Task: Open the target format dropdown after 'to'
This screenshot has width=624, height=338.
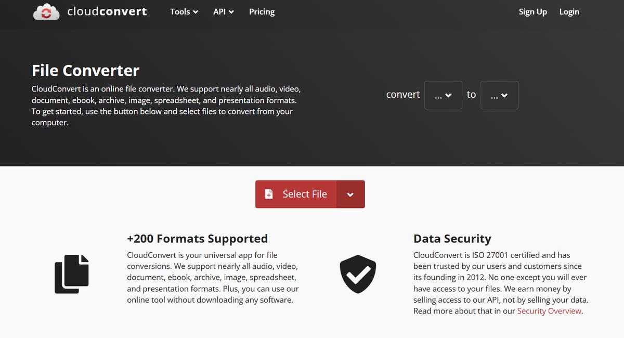Action: pos(499,95)
